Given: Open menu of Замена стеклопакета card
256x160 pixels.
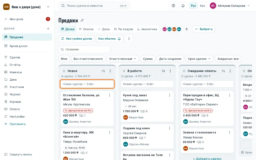Looking at the screenshot, I should tap(229, 132).
